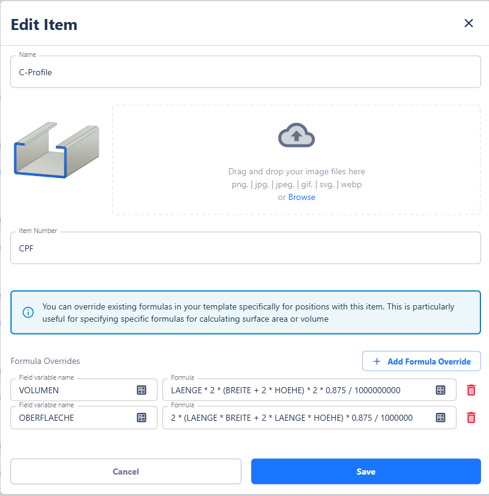Cancel editing the item

[126, 472]
